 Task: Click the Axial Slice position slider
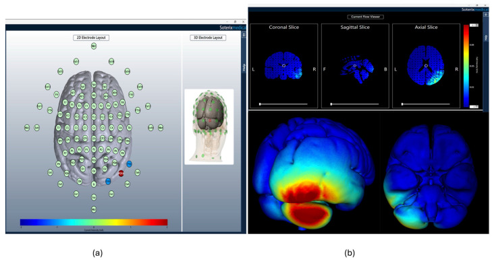(x=426, y=104)
